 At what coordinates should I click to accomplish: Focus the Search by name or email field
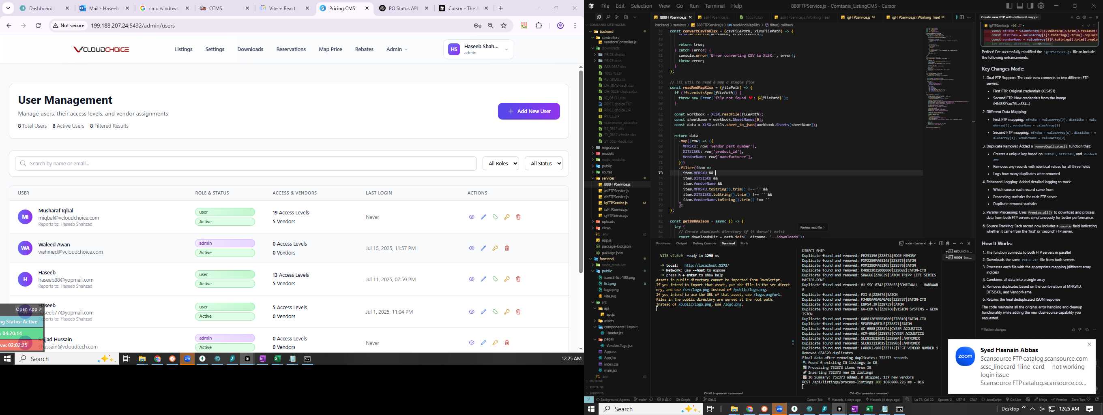tap(246, 163)
